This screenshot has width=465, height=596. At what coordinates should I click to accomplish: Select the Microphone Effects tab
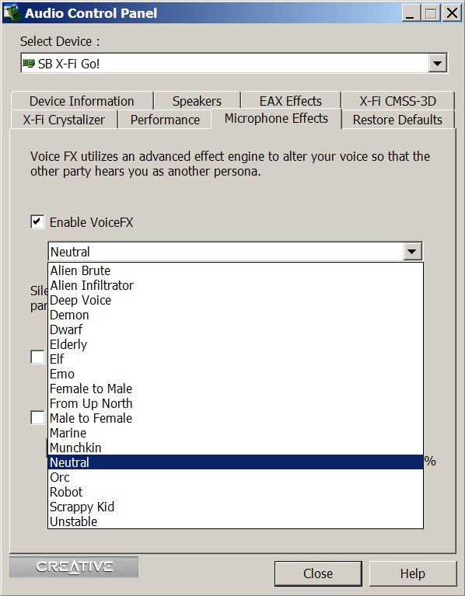pyautogui.click(x=276, y=119)
